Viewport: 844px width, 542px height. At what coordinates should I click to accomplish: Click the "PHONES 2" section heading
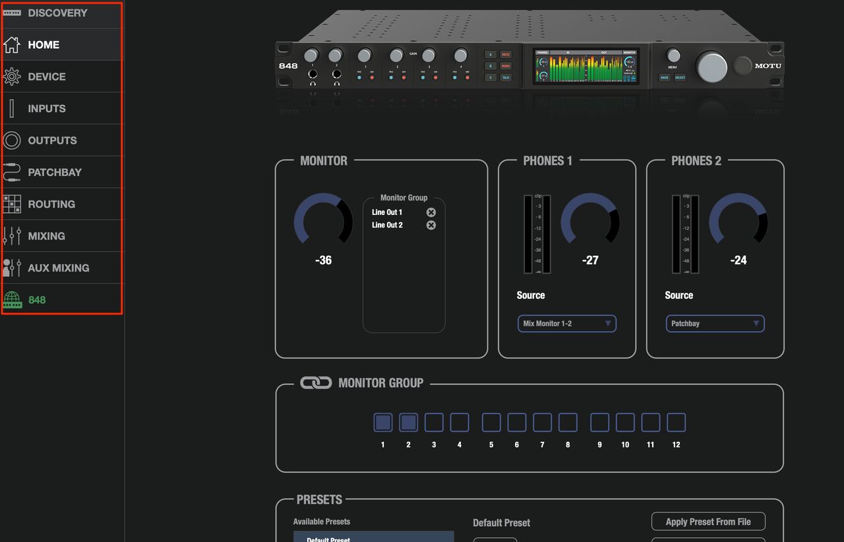pos(696,161)
